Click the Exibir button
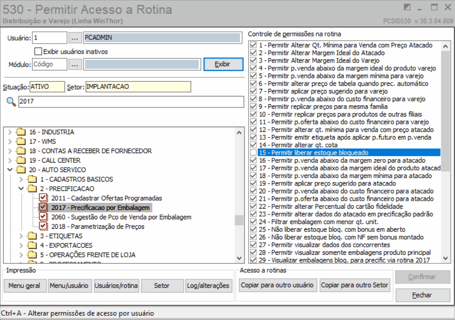 tap(224, 64)
